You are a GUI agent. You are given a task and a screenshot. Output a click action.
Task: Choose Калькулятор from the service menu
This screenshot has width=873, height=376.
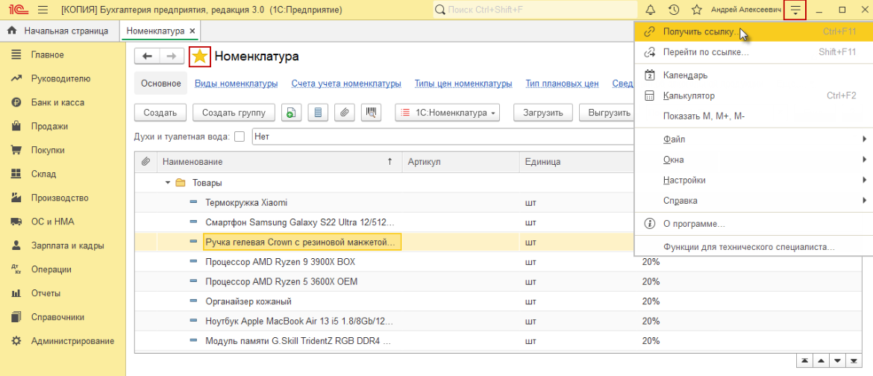coord(689,95)
